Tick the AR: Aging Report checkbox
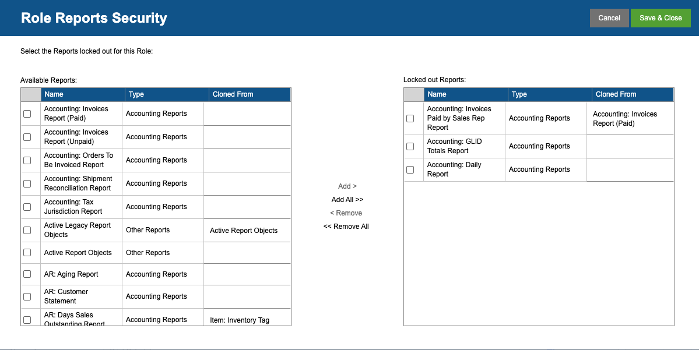This screenshot has height=350, width=699. [x=27, y=274]
